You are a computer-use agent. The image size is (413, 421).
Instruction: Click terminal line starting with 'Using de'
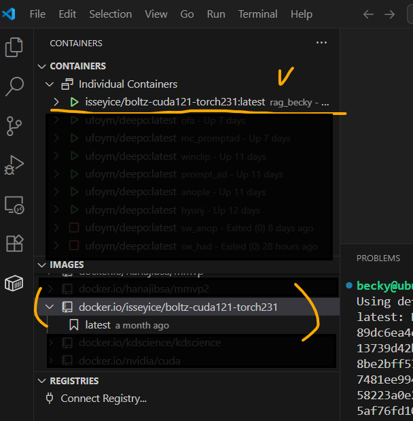pyautogui.click(x=384, y=301)
